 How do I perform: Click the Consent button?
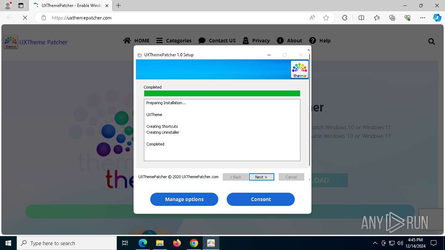[261, 199]
